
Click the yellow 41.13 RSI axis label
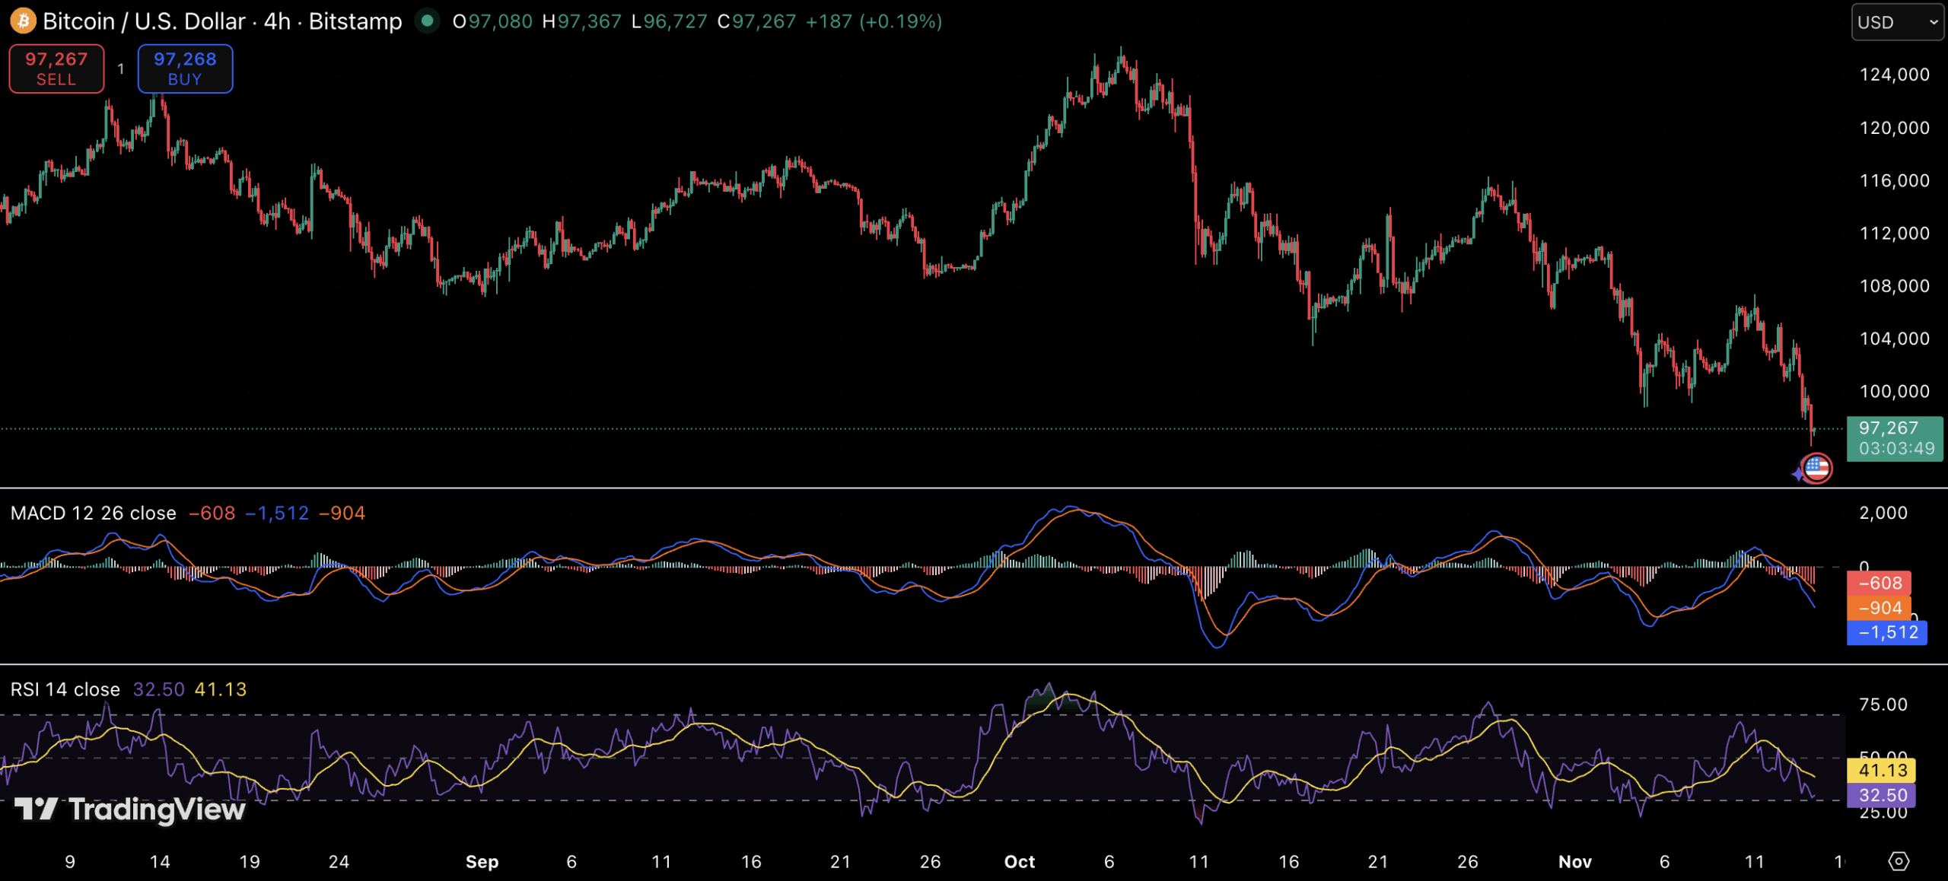pos(1881,770)
